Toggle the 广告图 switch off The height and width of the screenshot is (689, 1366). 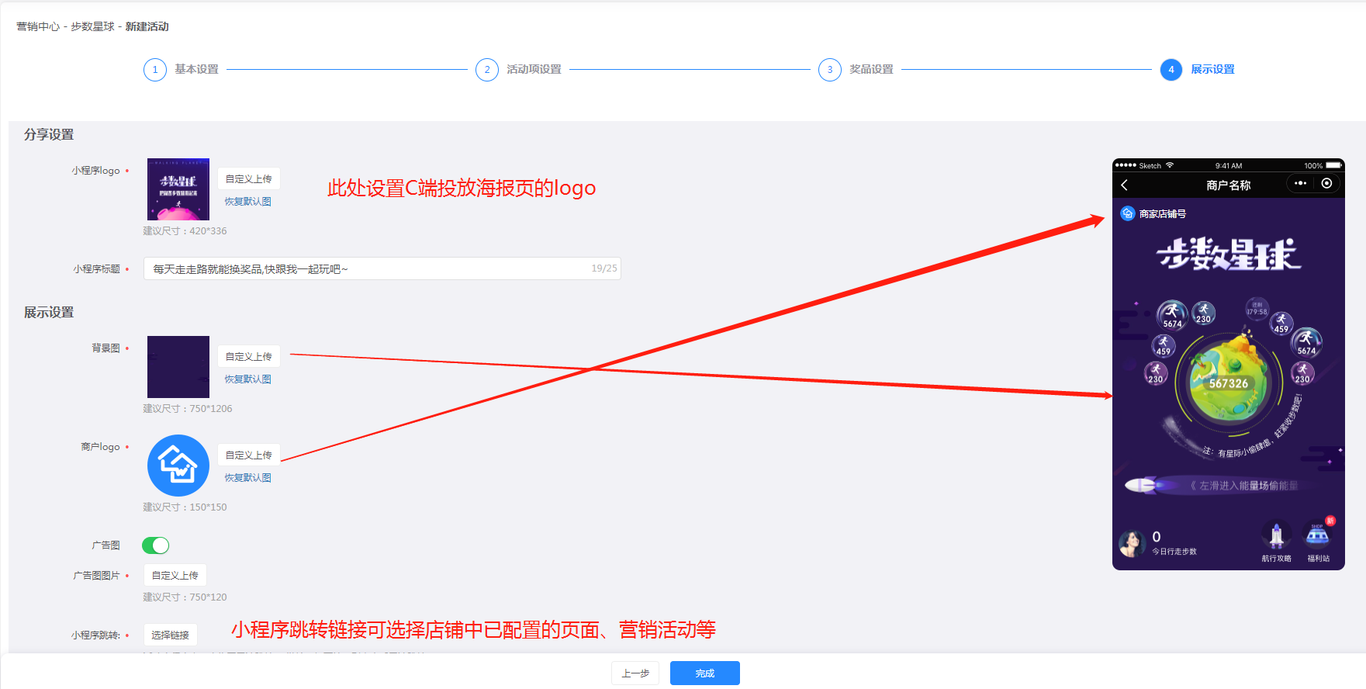pyautogui.click(x=156, y=545)
